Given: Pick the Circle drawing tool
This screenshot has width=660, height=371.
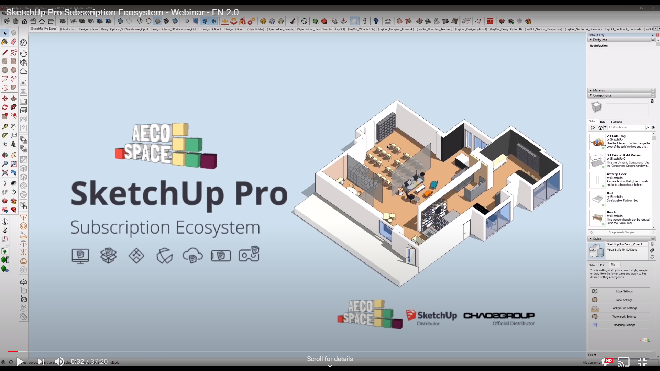Looking at the screenshot, I should (x=5, y=70).
